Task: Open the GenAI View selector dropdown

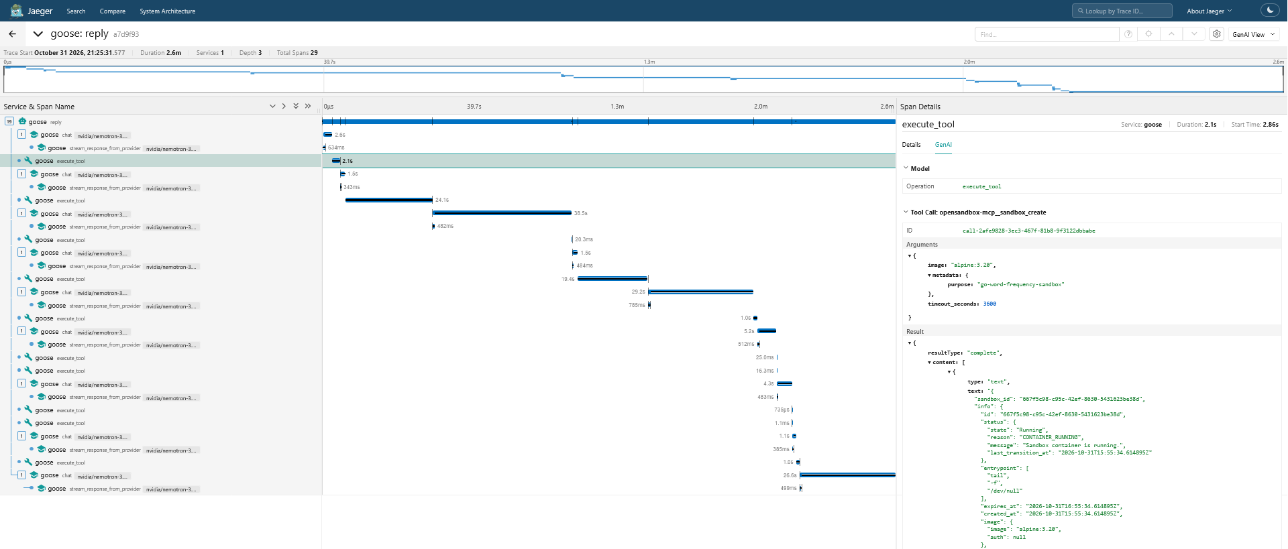Action: coord(1254,34)
